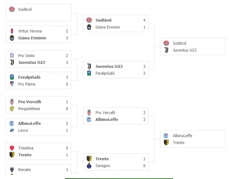
Task: Select Seregno team name link
Action: pyautogui.click(x=102, y=166)
